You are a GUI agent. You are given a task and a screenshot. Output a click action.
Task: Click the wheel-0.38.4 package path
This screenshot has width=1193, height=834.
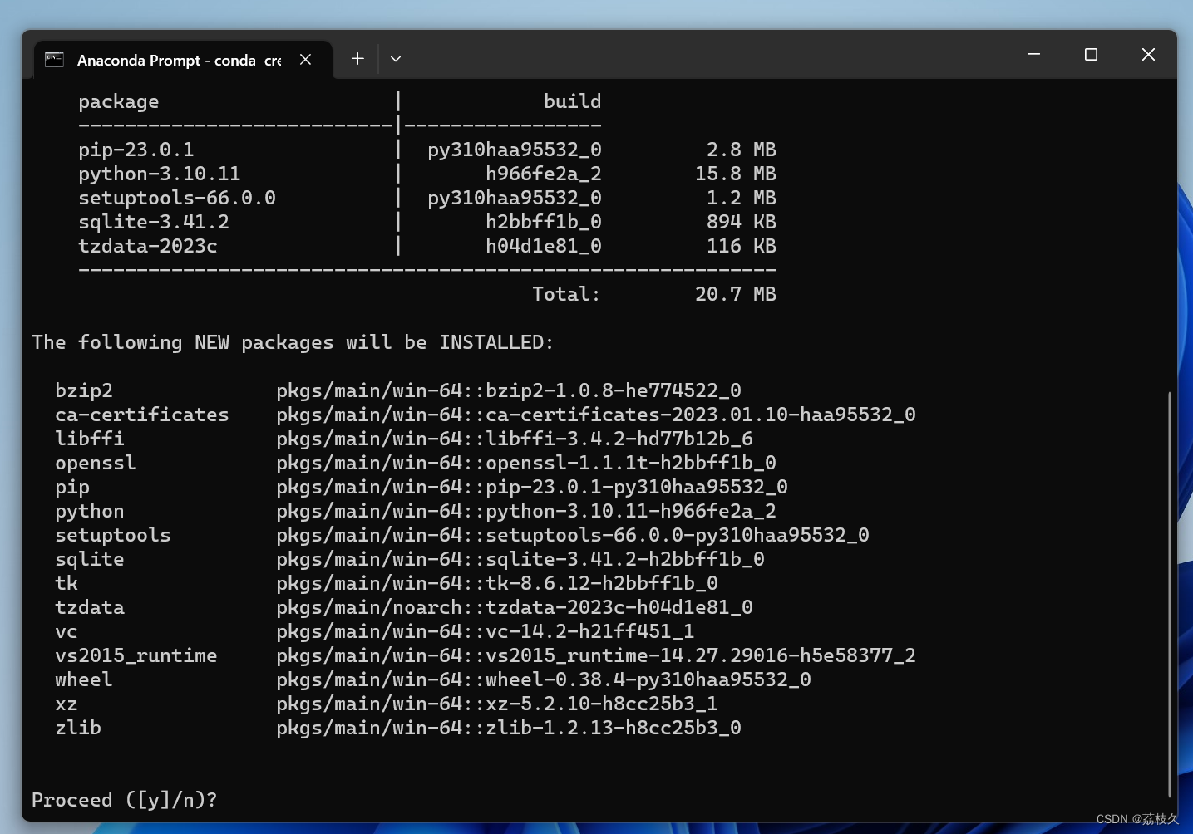coord(543,679)
